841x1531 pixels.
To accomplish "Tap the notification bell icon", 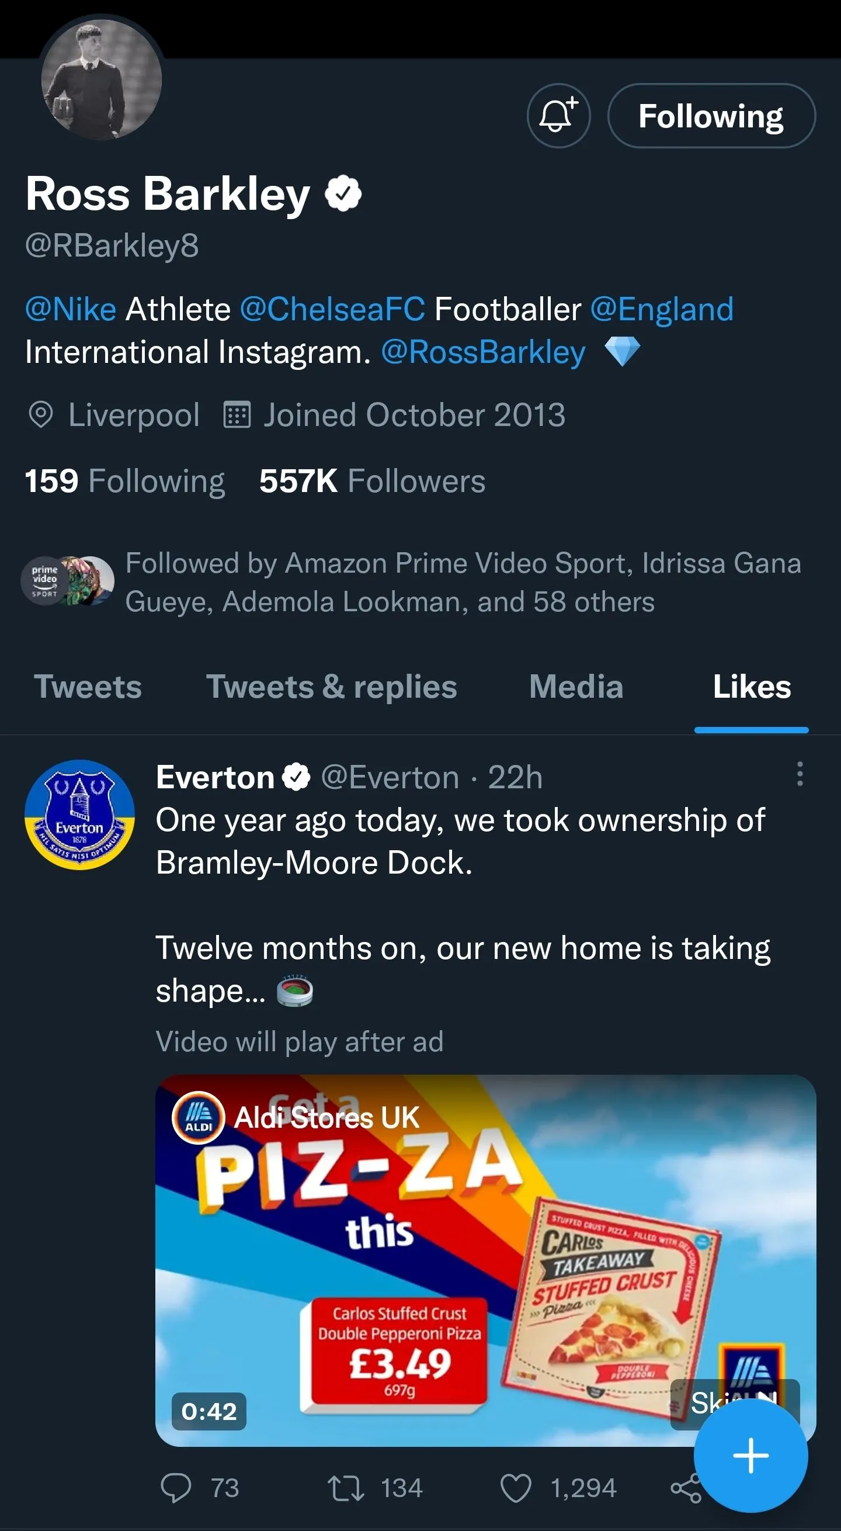I will (x=558, y=115).
